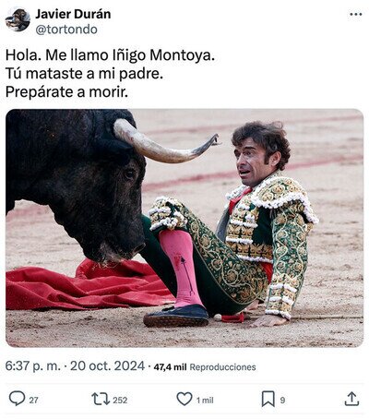Screen dimensions: 369x419
Task: Click the @tortondo handle
Action: pos(66,30)
